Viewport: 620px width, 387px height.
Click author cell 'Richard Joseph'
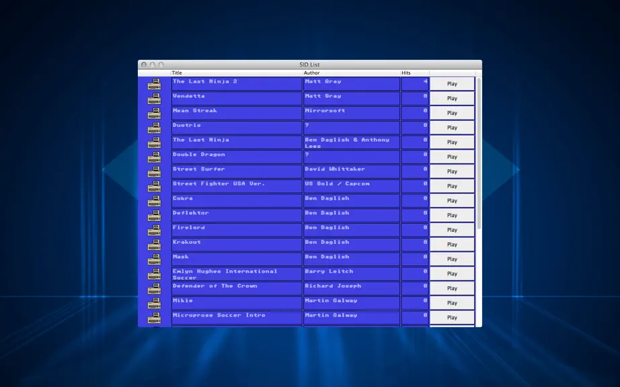click(x=352, y=288)
